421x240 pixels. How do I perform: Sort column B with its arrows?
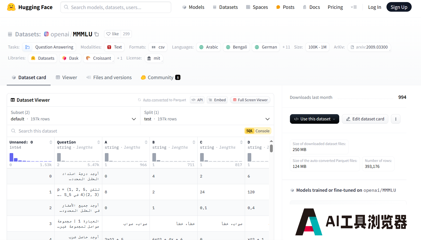coord(194,142)
